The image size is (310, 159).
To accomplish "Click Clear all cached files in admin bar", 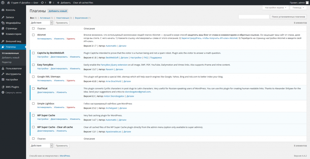I will pyautogui.click(x=83, y=3).
